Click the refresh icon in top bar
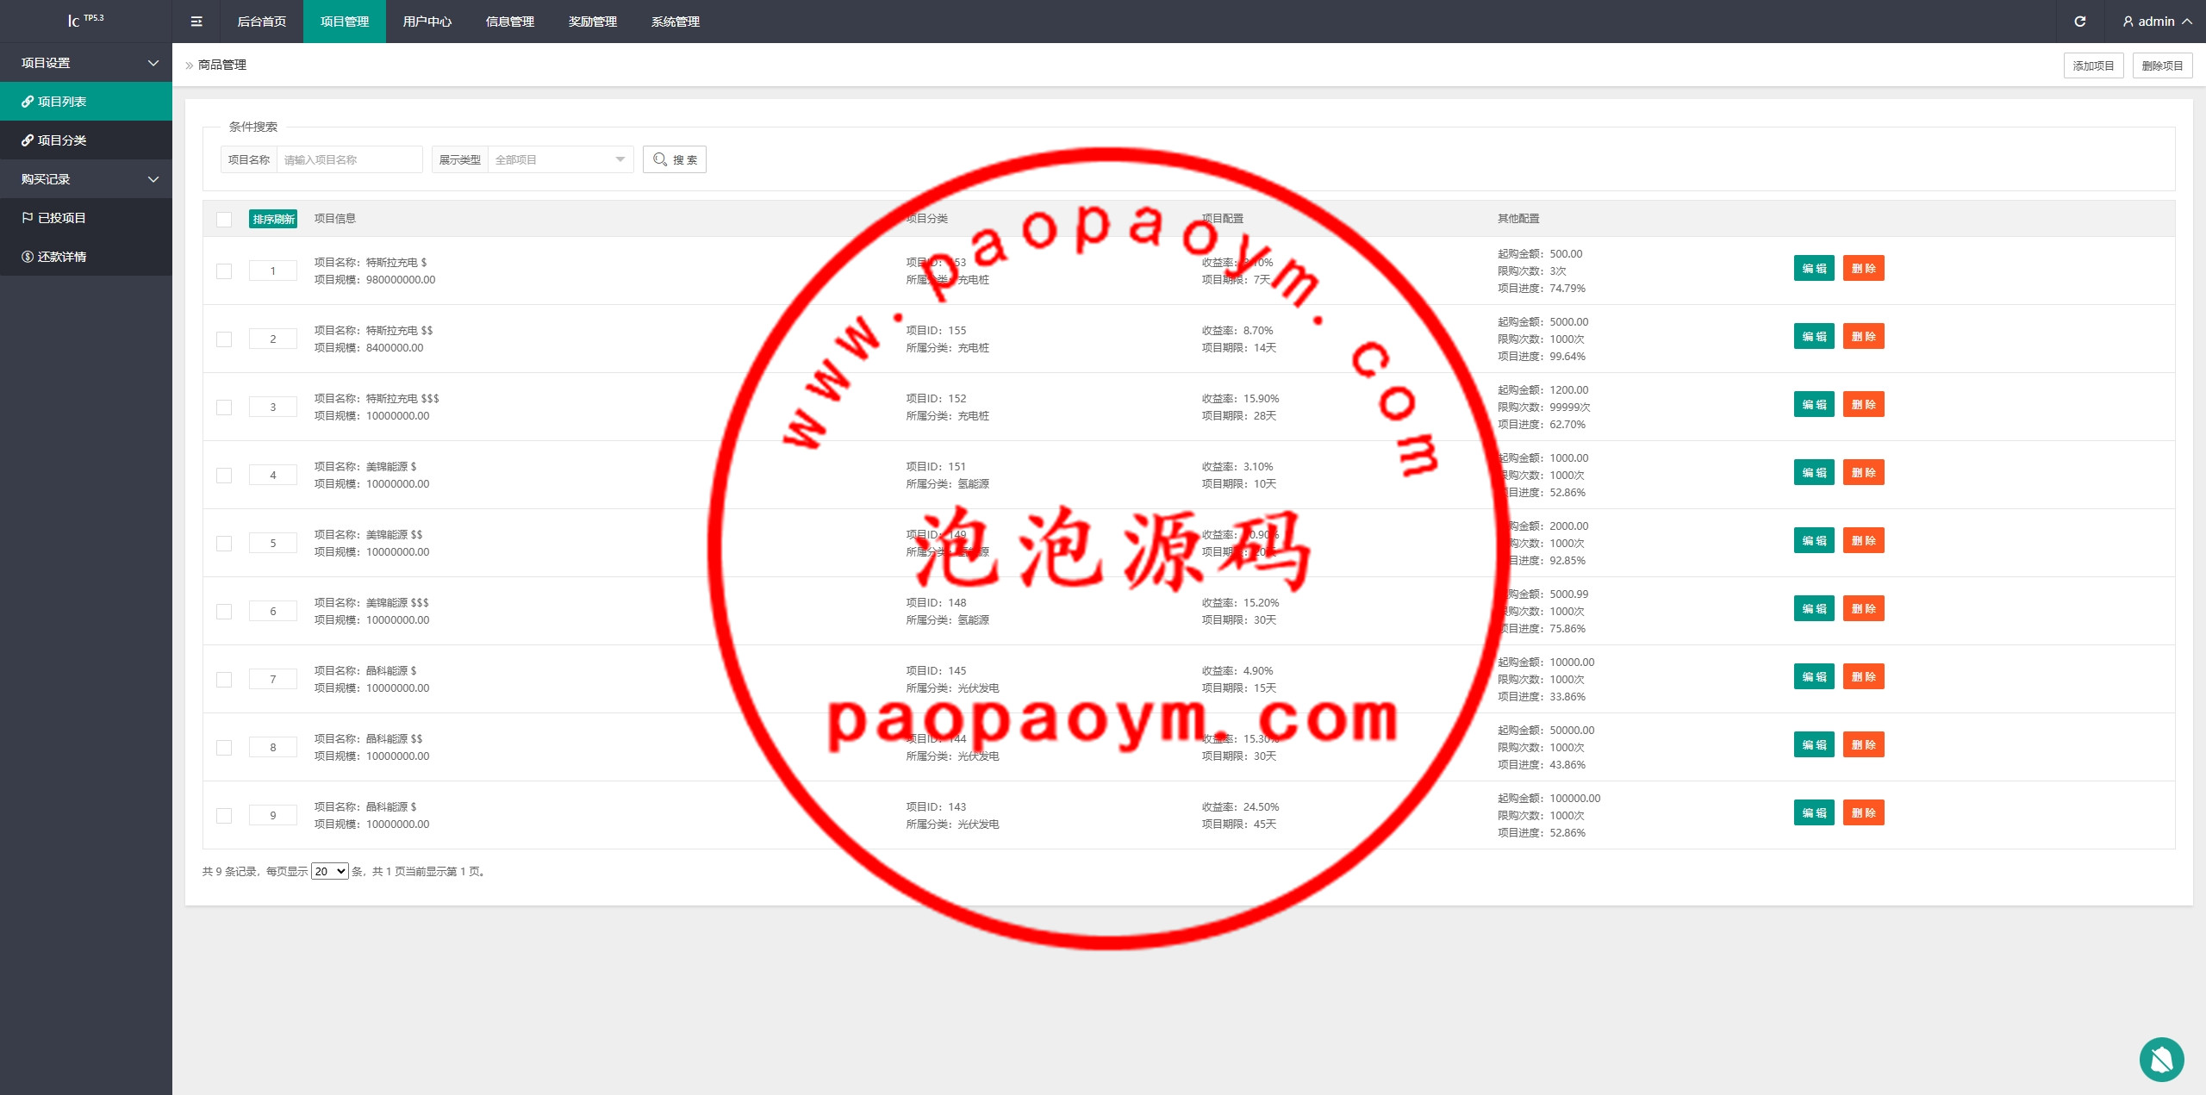The width and height of the screenshot is (2206, 1095). point(2079,22)
